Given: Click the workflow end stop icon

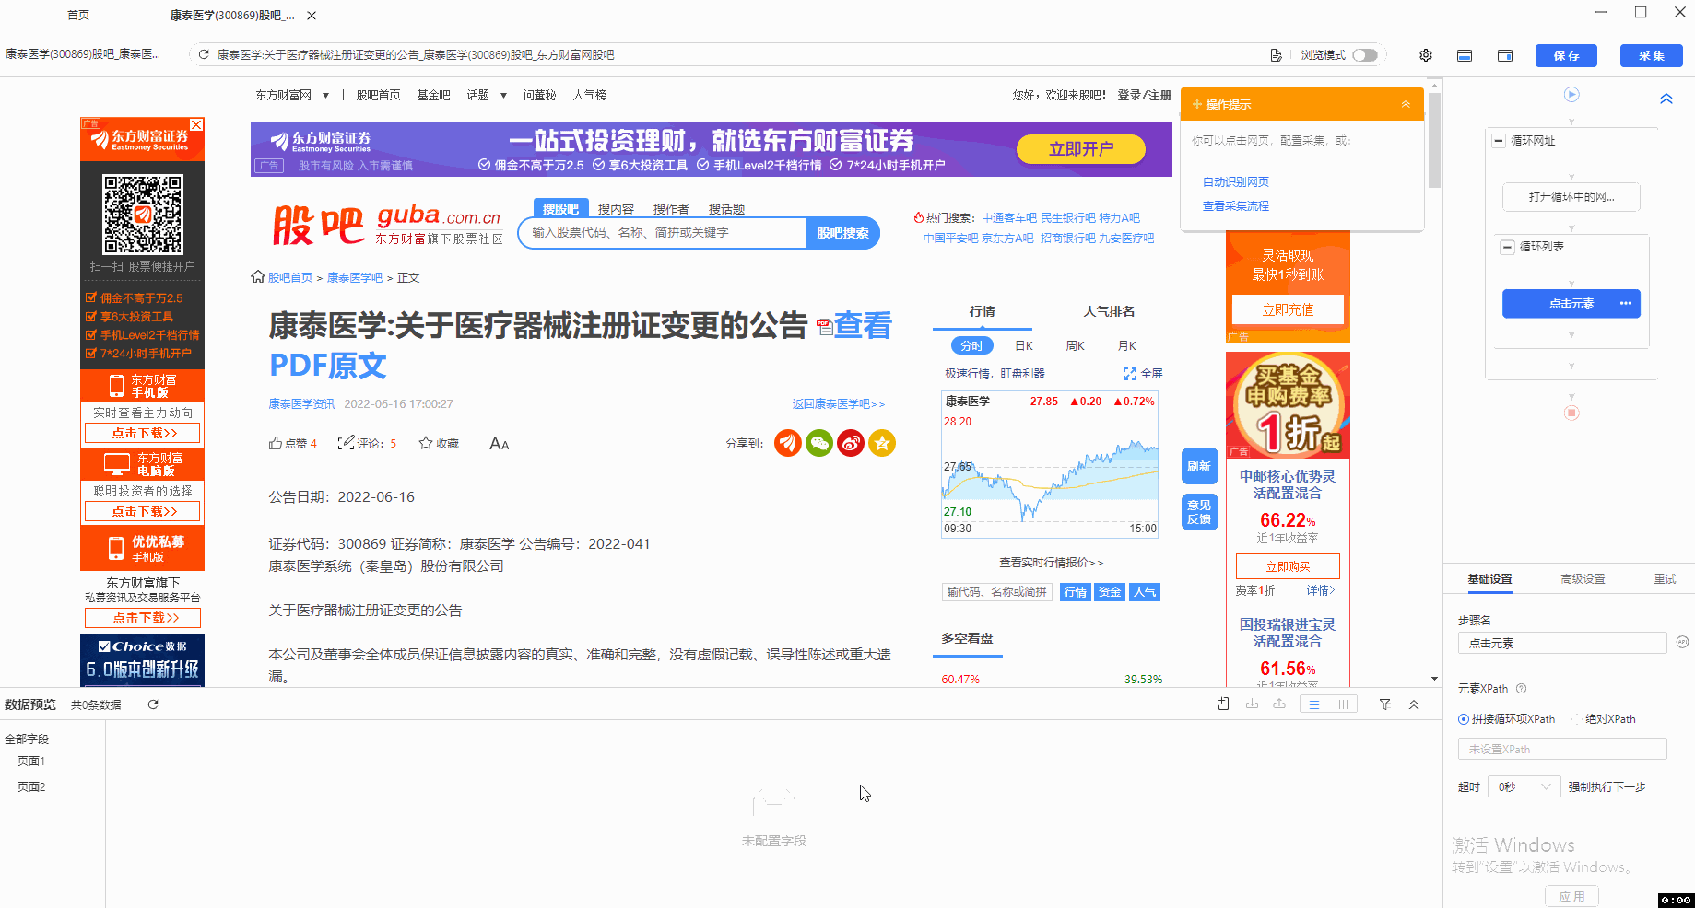Looking at the screenshot, I should click(1572, 413).
